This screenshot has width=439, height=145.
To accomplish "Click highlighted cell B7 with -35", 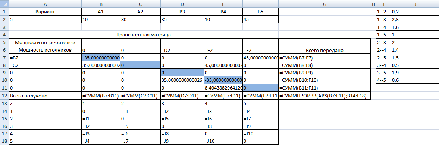I will [x=101, y=58].
